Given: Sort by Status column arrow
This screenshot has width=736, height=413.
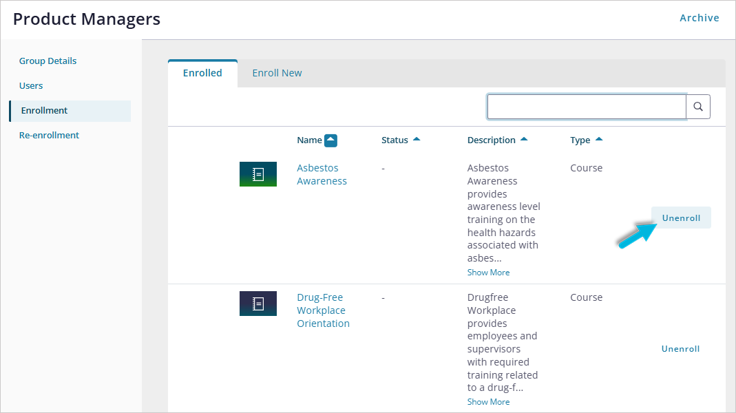Looking at the screenshot, I should 416,140.
